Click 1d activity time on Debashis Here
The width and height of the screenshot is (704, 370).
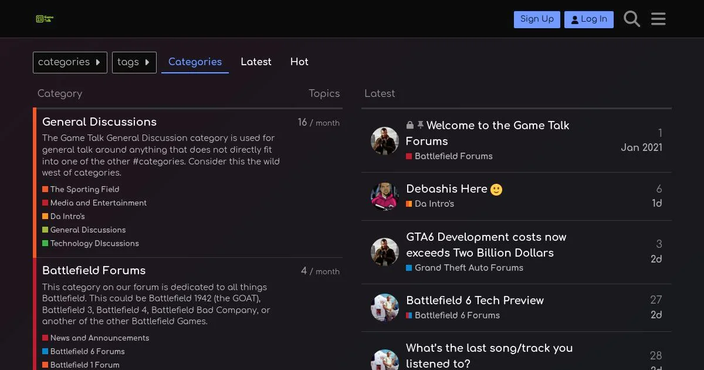[657, 203]
